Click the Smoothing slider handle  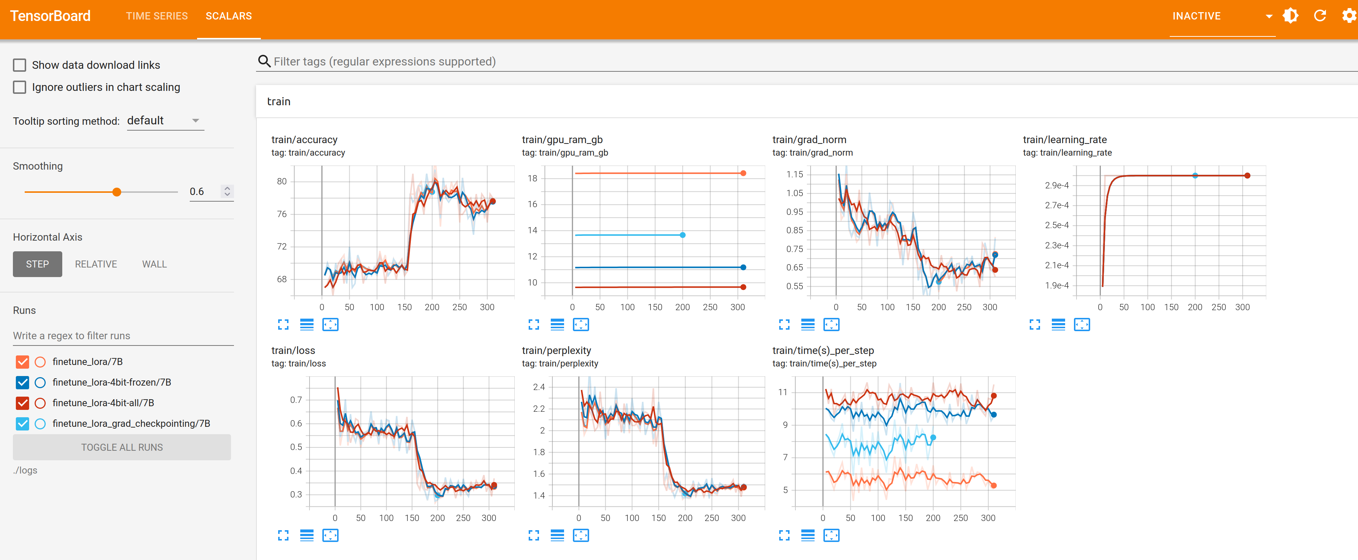117,192
